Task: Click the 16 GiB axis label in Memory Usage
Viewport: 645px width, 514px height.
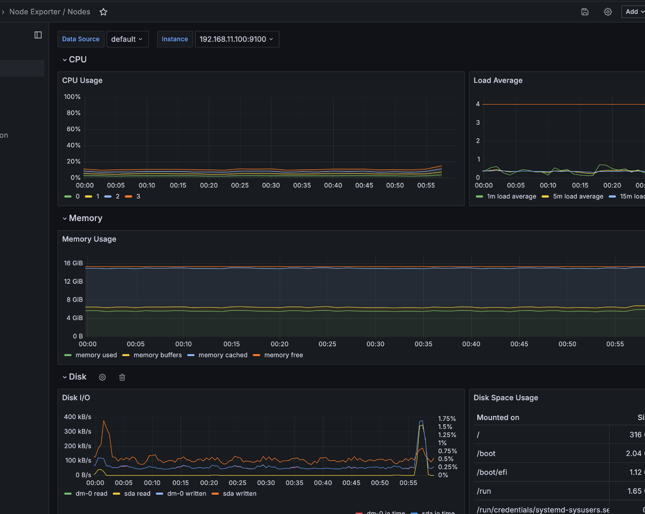Action: [73, 263]
